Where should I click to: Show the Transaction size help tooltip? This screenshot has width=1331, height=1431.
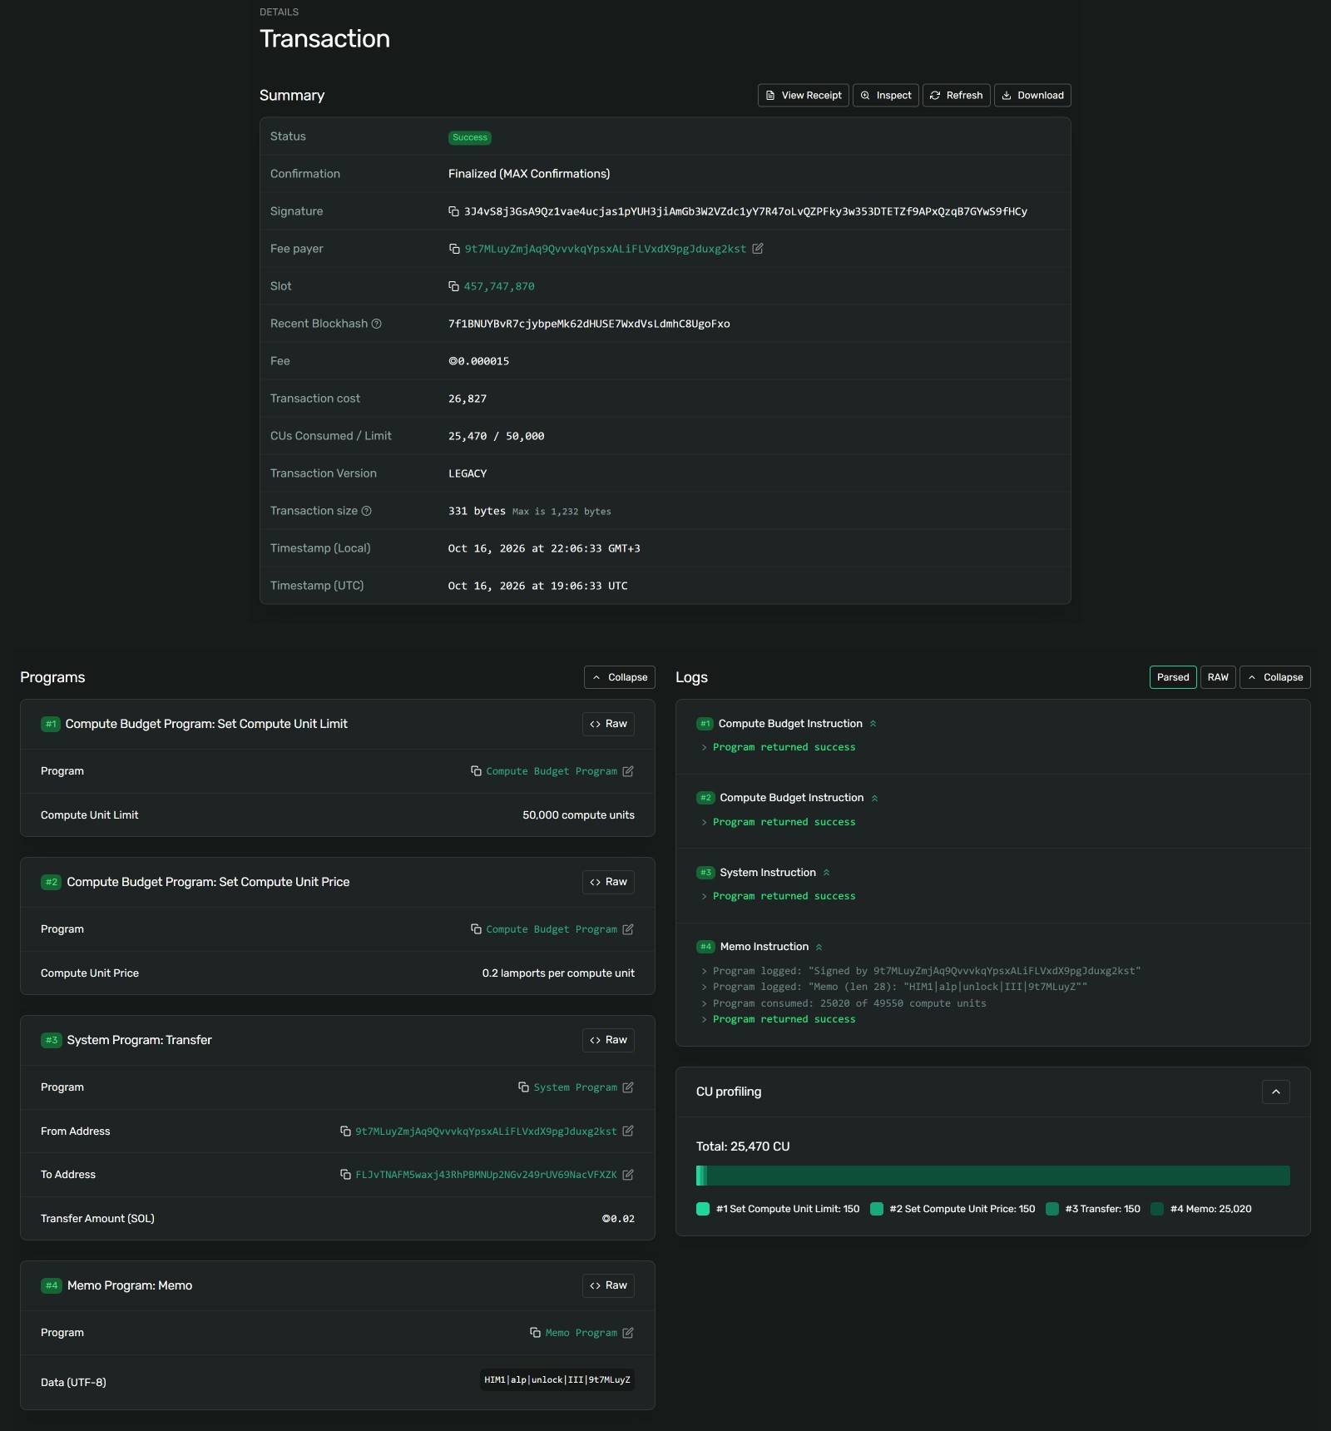pos(367,511)
